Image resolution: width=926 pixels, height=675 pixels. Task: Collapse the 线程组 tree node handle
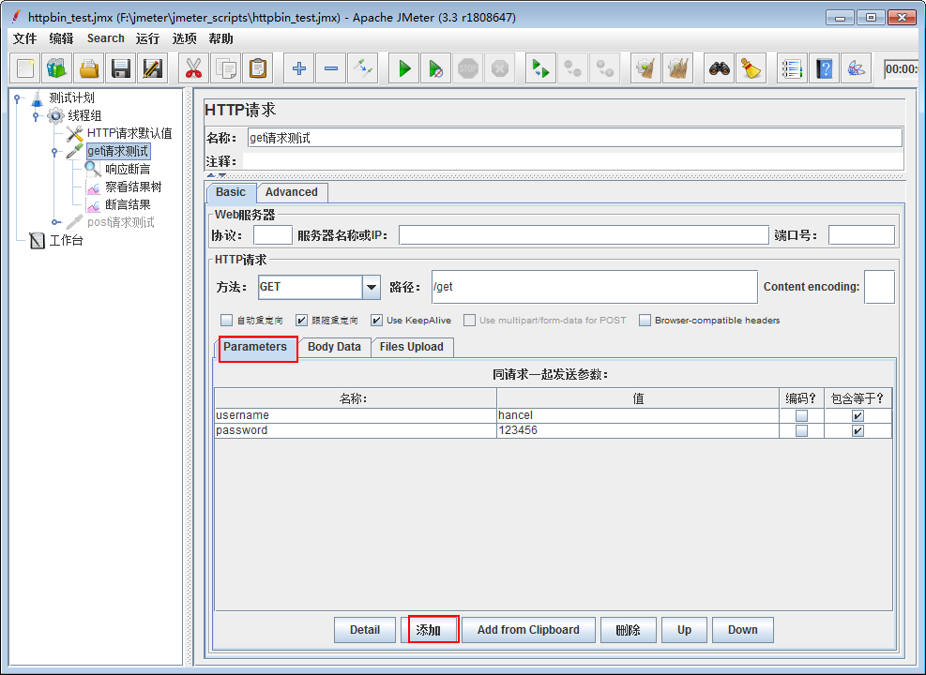pos(36,116)
